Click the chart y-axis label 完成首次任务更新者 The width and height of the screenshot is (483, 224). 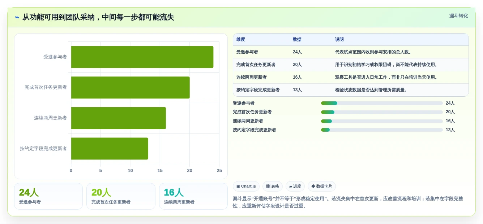tap(46, 87)
